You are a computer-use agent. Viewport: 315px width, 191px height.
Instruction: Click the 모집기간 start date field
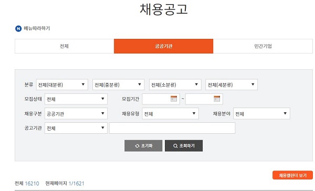[x=161, y=99]
